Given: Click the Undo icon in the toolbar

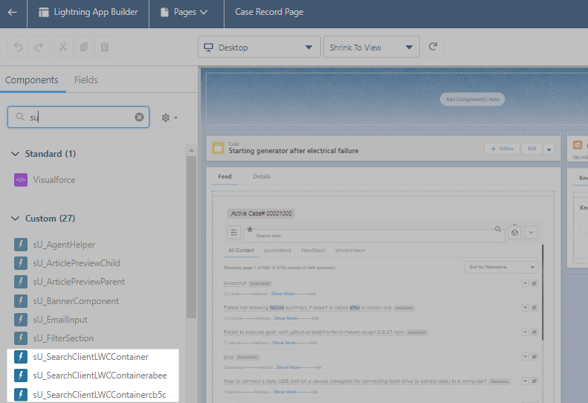Looking at the screenshot, I should pyautogui.click(x=19, y=47).
